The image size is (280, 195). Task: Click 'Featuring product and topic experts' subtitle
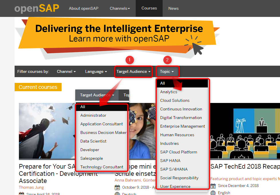point(243,179)
